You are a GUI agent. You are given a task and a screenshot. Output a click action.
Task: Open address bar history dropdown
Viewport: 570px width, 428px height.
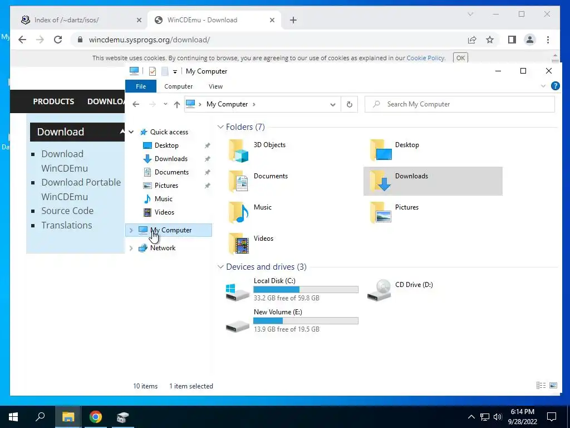point(333,104)
